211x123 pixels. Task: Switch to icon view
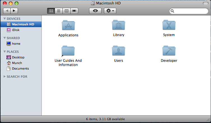pyautogui.click(x=51, y=11)
